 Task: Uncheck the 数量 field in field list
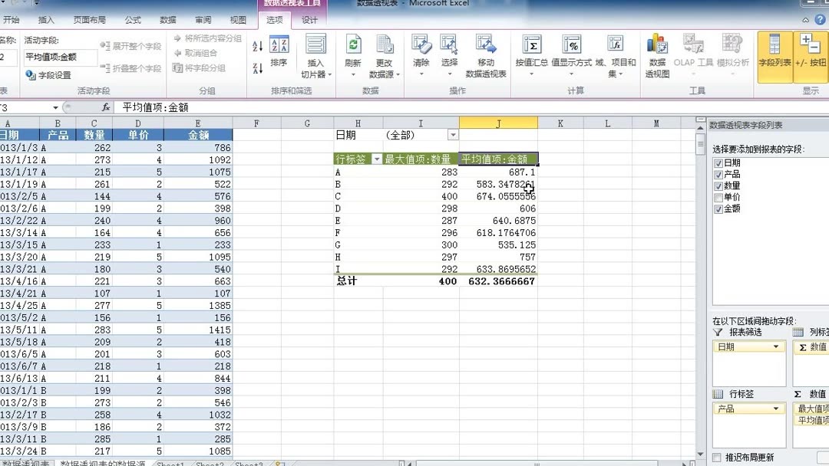coord(720,185)
